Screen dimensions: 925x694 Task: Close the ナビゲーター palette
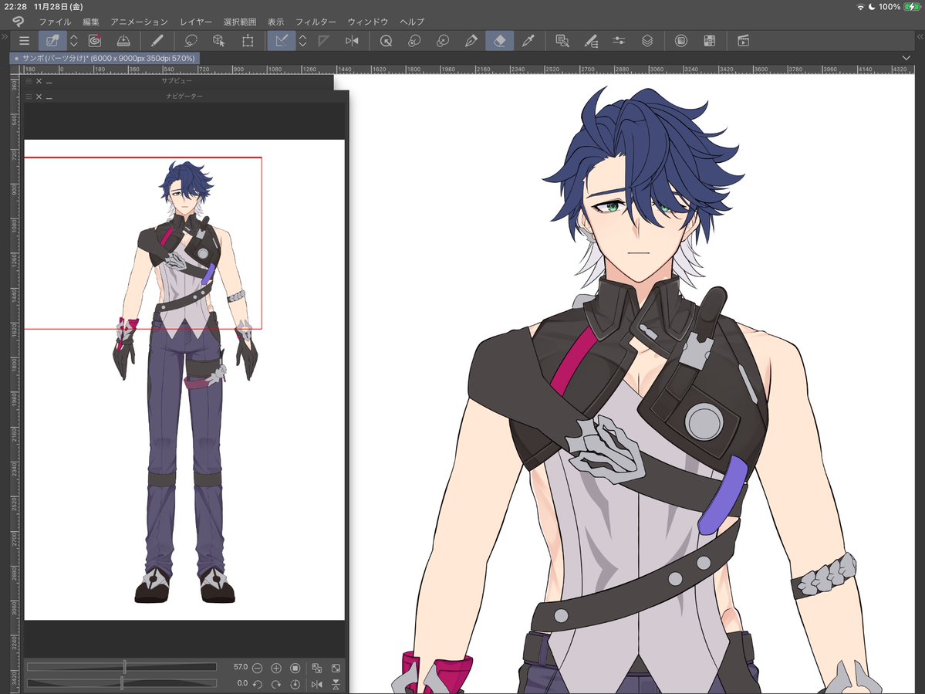point(39,96)
